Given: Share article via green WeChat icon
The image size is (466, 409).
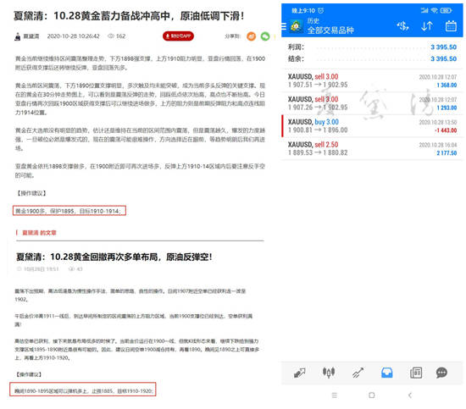Looking at the screenshot, I should (x=265, y=36).
